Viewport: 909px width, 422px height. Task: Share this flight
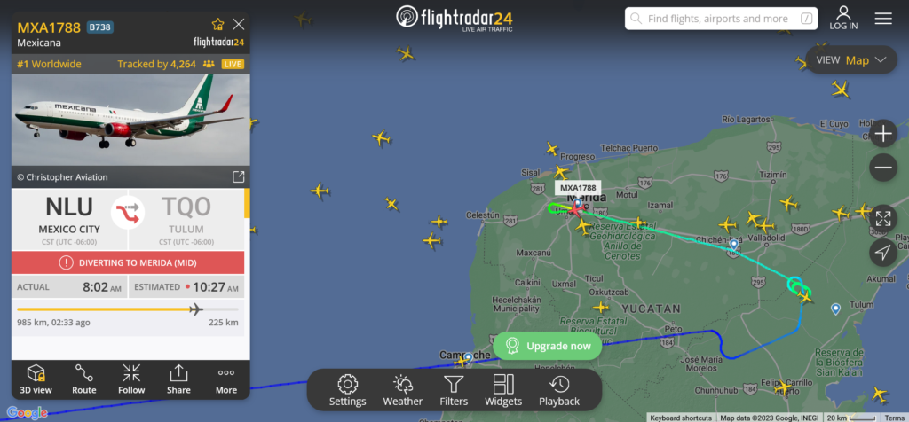[178, 379]
